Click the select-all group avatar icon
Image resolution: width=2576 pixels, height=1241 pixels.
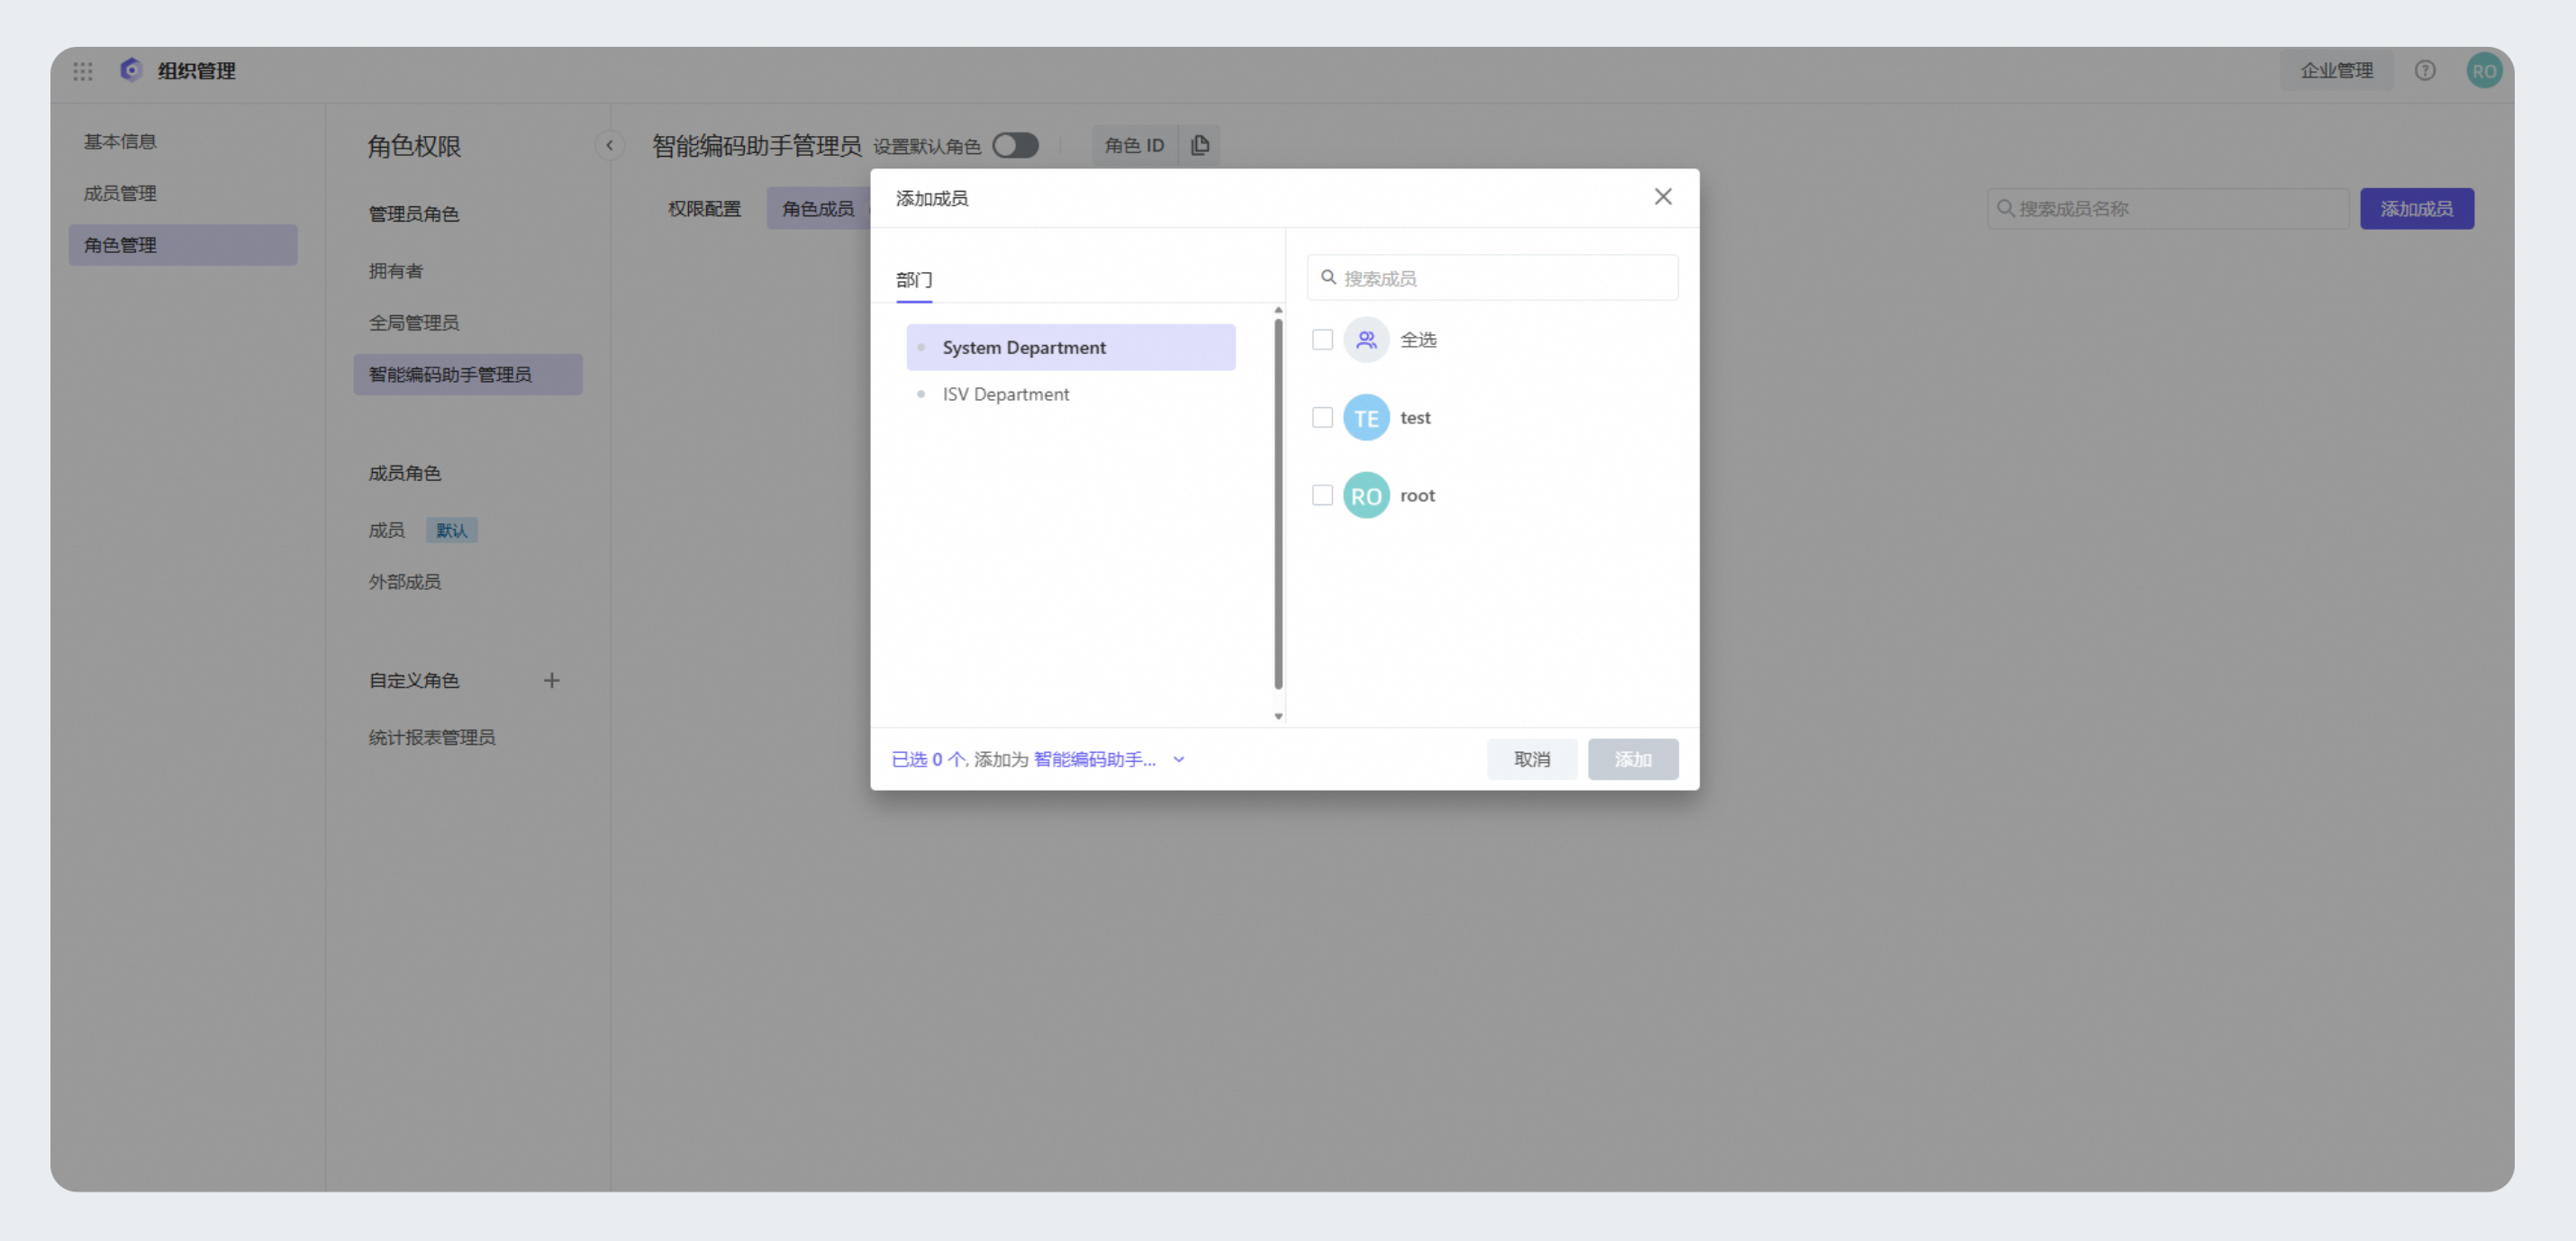point(1365,340)
